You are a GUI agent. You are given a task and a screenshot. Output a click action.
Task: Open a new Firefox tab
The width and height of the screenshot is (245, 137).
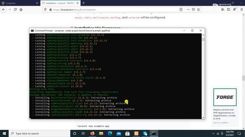click(83, 3)
